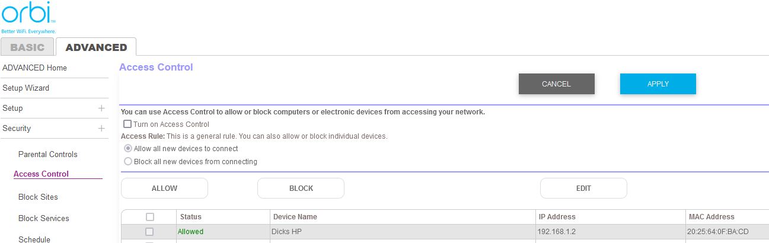Image resolution: width=769 pixels, height=243 pixels.
Task: Open Parental Controls in sidebar
Action: (48, 155)
